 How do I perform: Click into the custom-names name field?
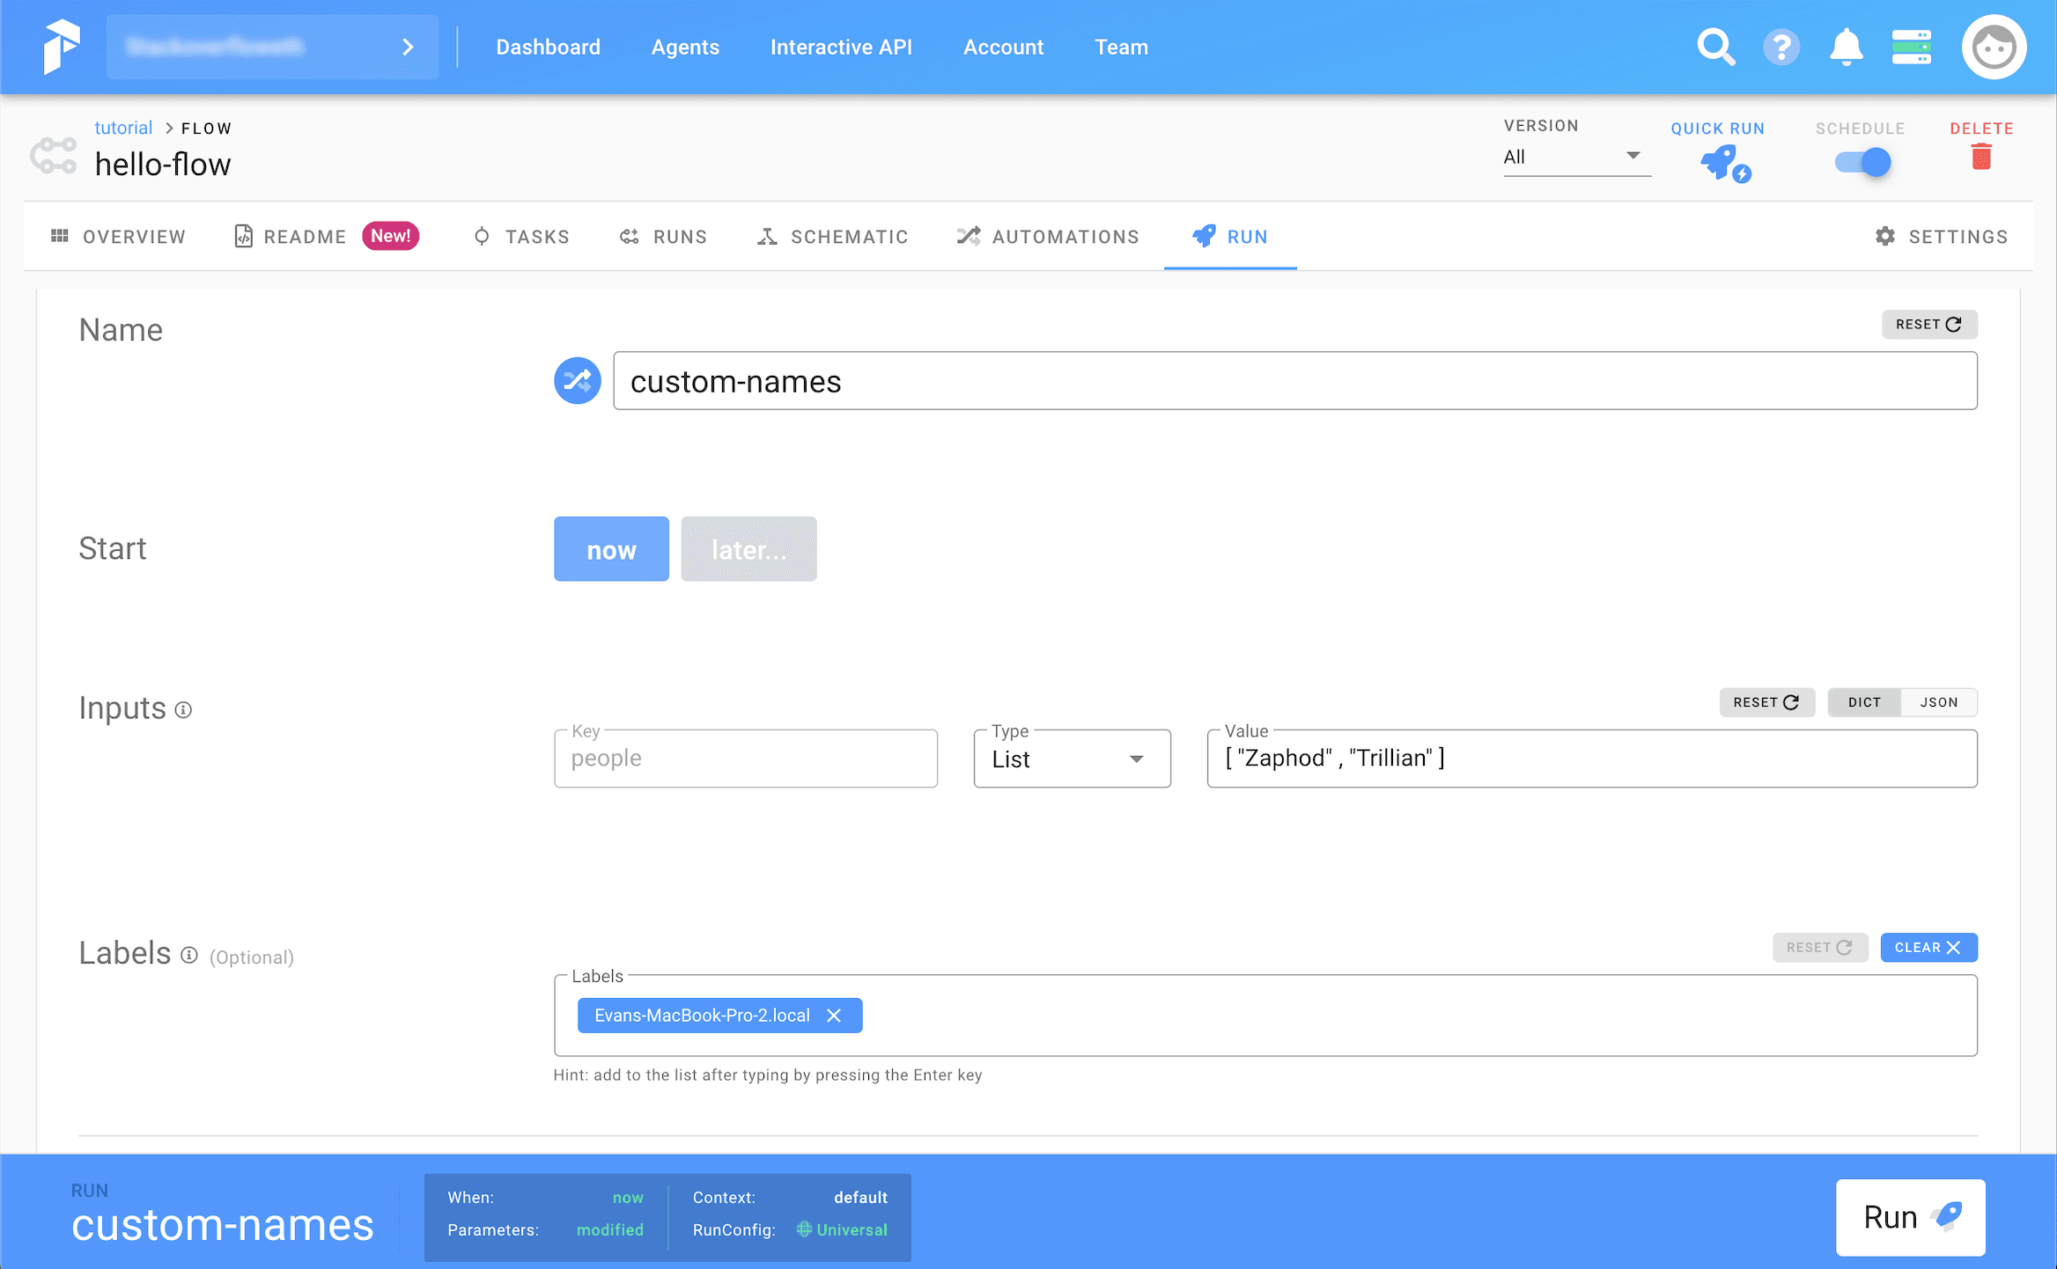pos(1294,381)
